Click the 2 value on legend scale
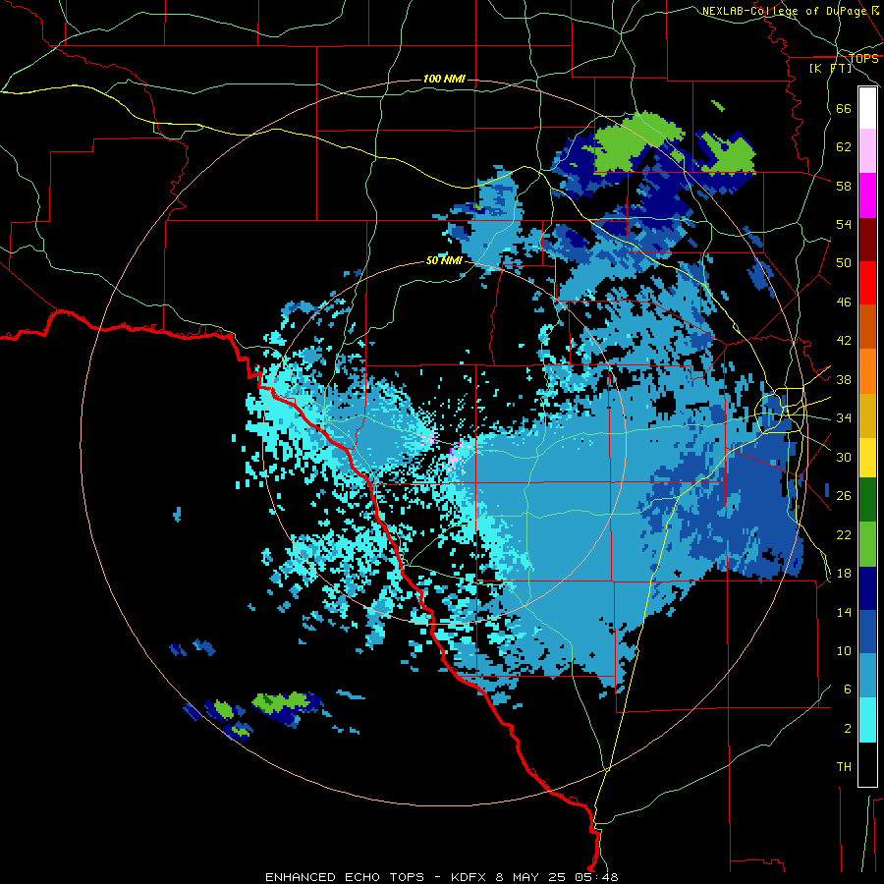 [847, 729]
